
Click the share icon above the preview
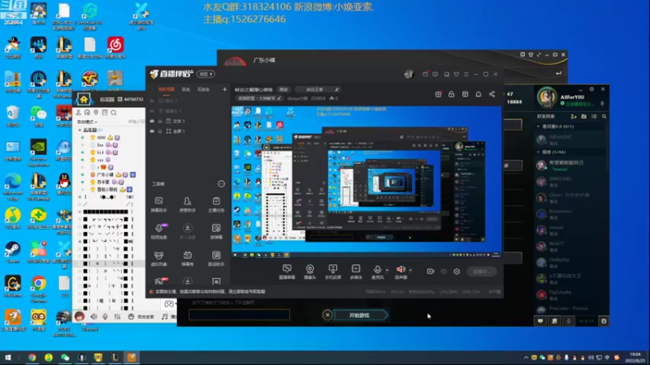[x=492, y=94]
